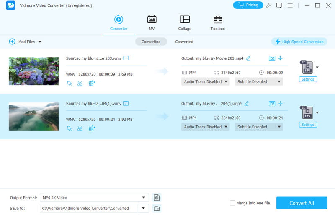Click the cut scissors icon for first video
Screen dimensions: 335x217
click(80, 83)
